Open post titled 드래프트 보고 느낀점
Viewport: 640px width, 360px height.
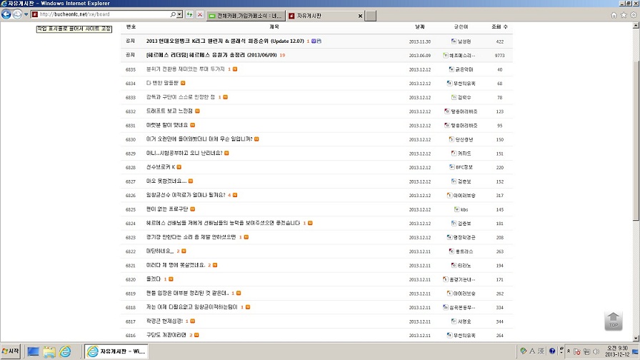[169, 111]
